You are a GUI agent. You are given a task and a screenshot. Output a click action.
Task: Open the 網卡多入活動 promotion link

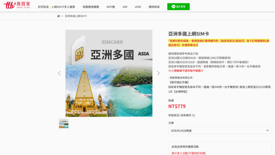click(188, 153)
